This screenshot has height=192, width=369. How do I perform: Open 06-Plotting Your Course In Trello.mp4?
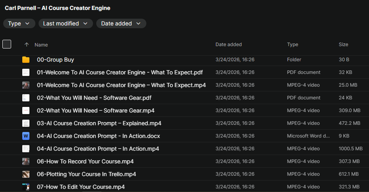click(86, 174)
